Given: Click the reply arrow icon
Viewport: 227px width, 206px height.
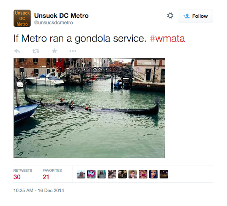Looking at the screenshot, I should [17, 51].
